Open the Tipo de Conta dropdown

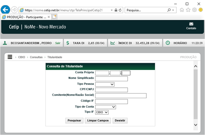pos(106,107)
